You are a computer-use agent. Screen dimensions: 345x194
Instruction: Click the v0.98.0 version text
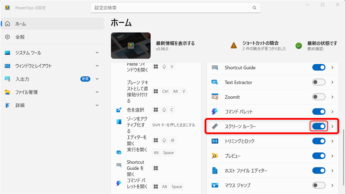point(162,49)
